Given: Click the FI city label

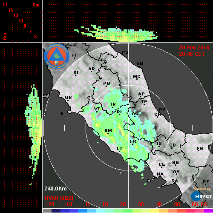Looking at the screenshot, I should coord(75,55).
